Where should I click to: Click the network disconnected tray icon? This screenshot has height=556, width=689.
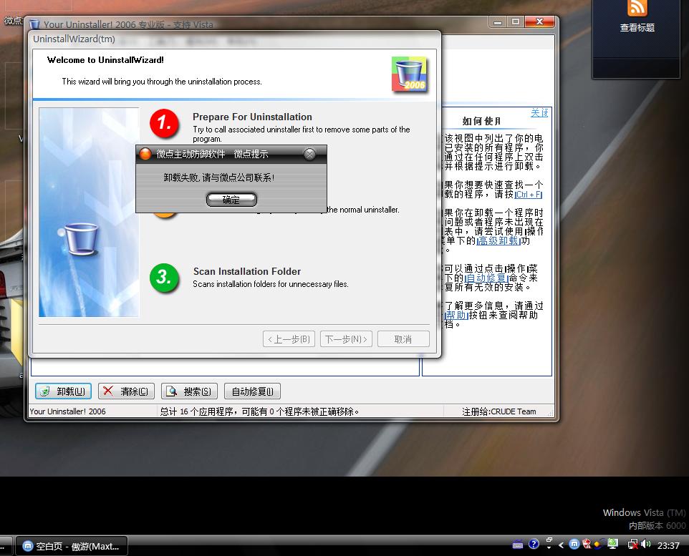point(632,545)
